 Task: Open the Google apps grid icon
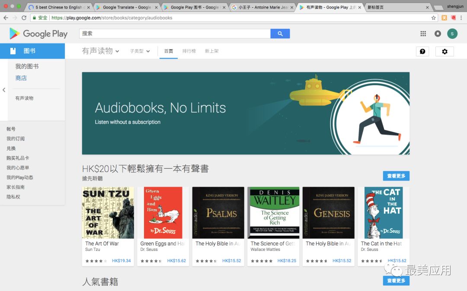click(x=423, y=34)
